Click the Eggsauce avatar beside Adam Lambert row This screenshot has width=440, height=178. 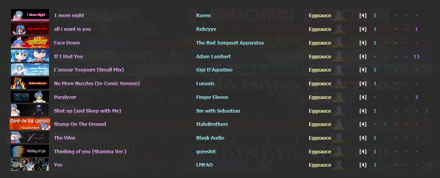tap(339, 57)
